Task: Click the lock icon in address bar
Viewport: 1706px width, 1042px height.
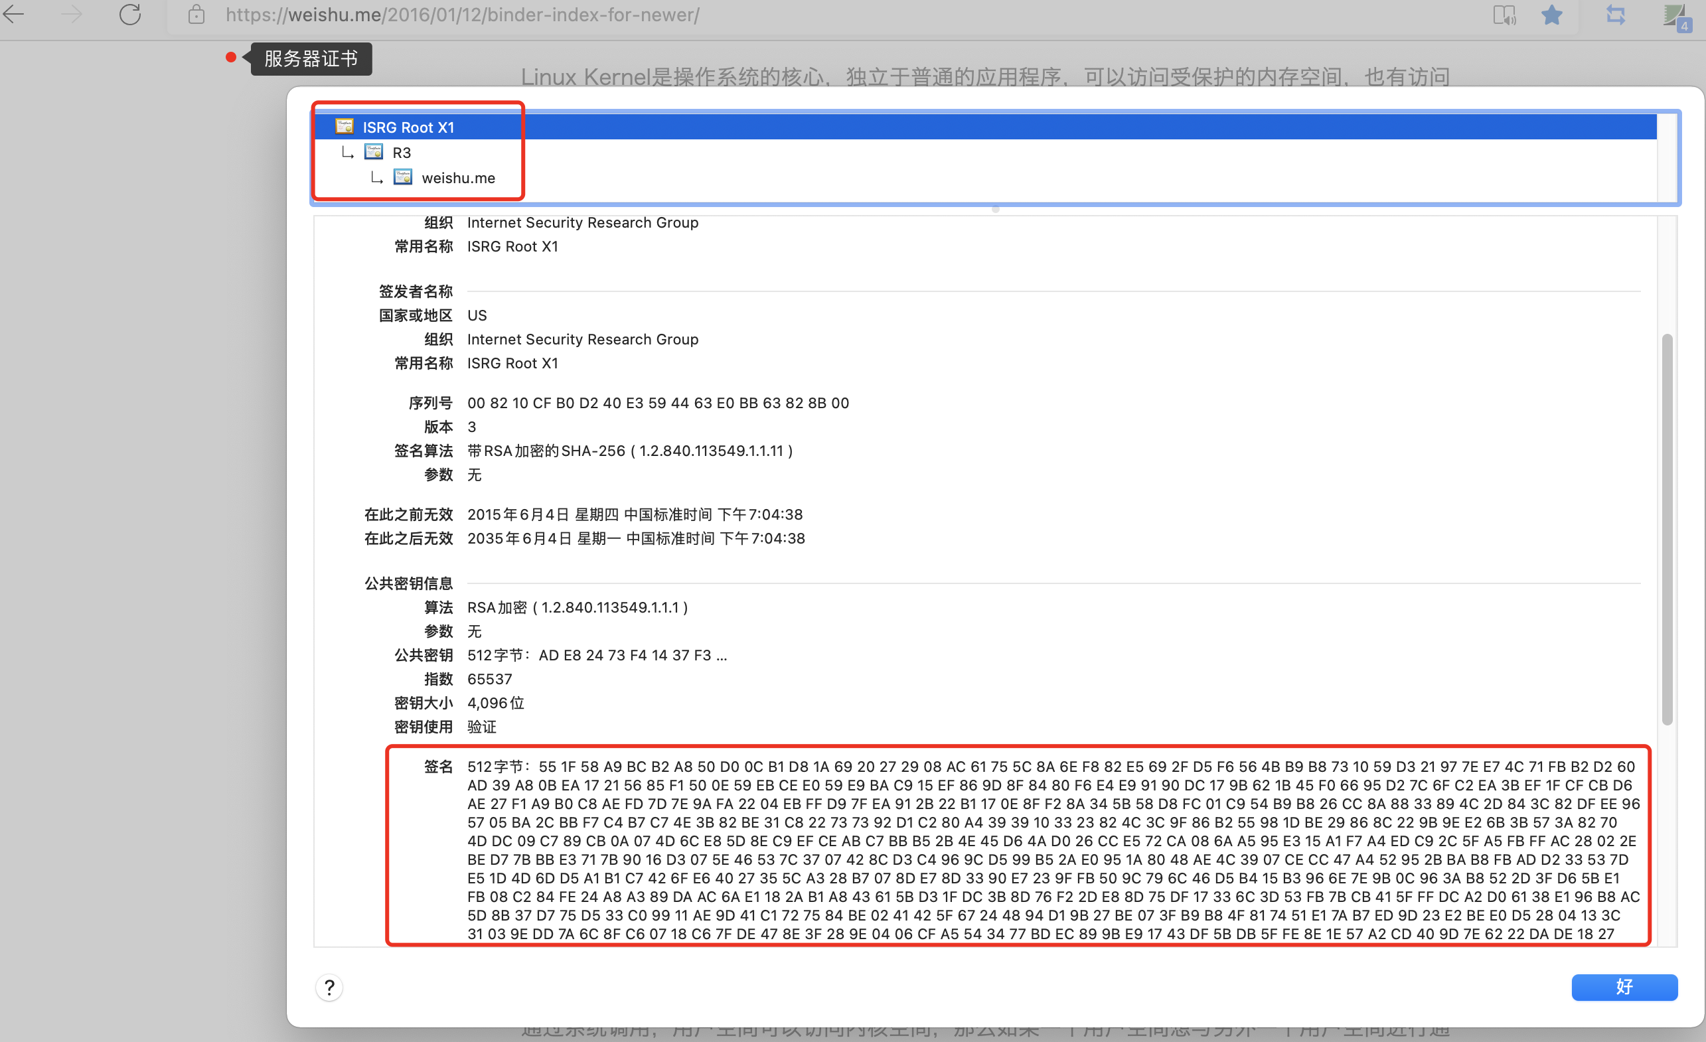Action: click(x=196, y=14)
